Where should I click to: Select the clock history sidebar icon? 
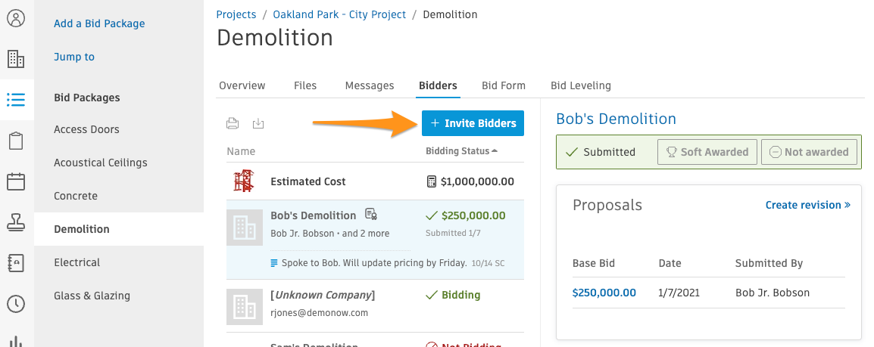click(16, 304)
